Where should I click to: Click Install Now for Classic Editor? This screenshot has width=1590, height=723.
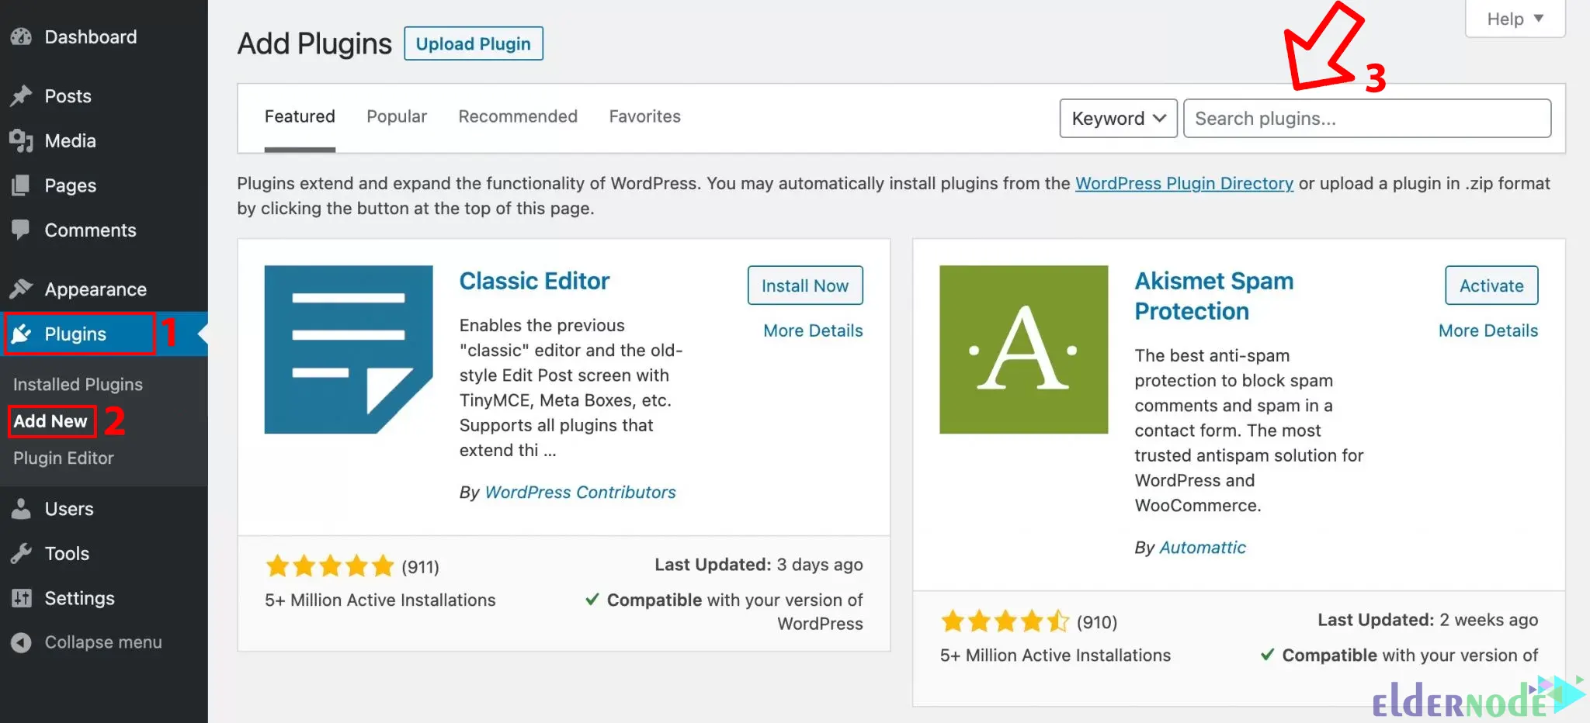pyautogui.click(x=805, y=285)
